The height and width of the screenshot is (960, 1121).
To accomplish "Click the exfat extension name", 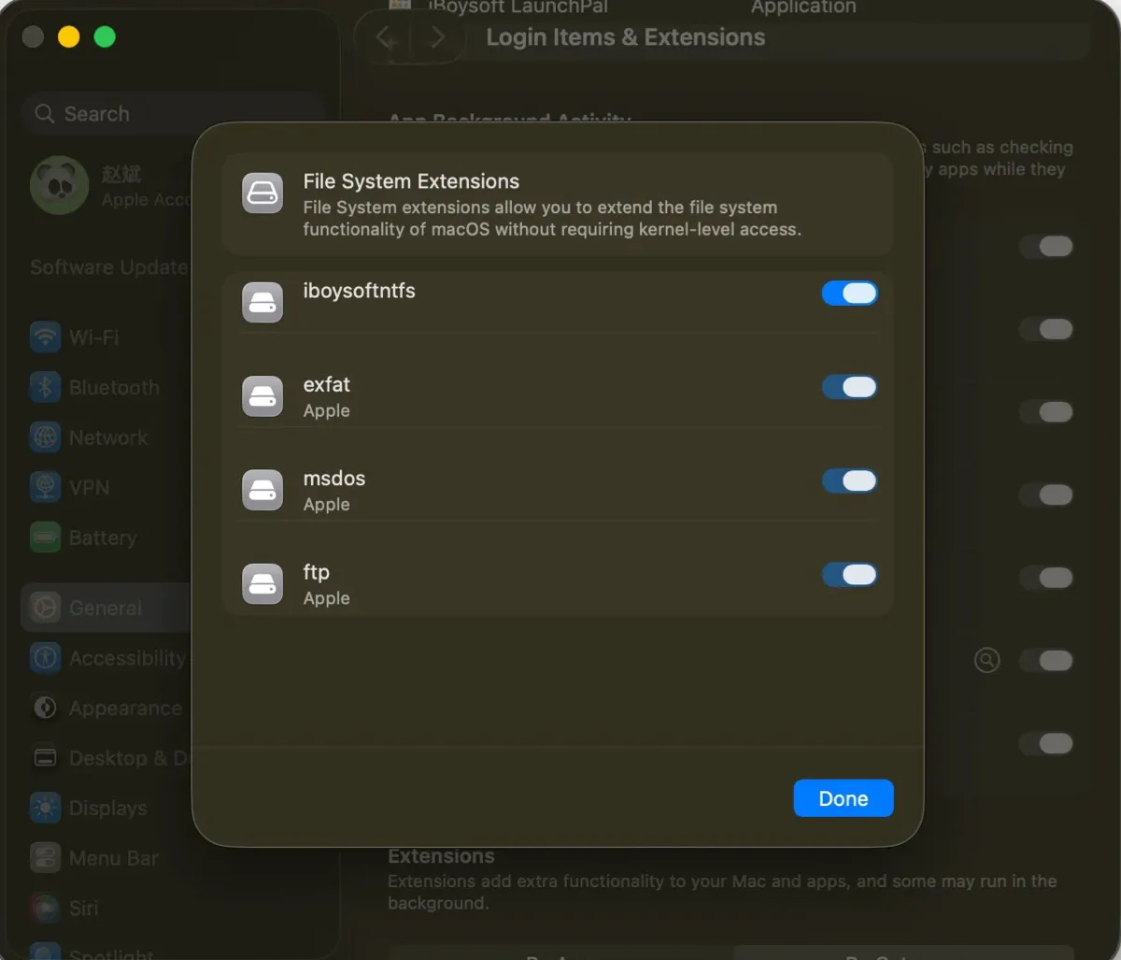I will point(327,384).
